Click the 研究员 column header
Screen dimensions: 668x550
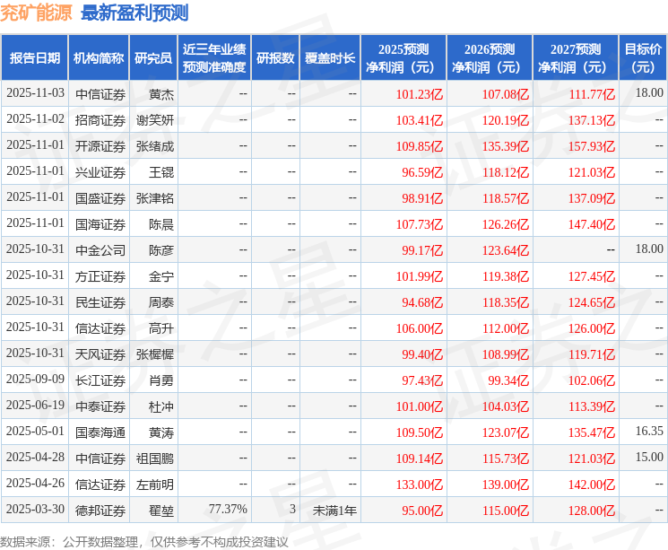[153, 58]
